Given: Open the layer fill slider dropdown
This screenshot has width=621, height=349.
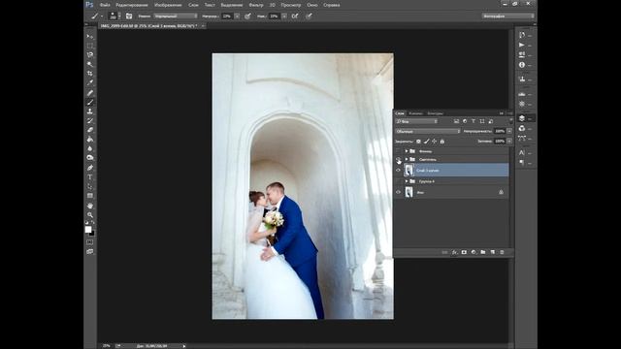Looking at the screenshot, I should 509,141.
